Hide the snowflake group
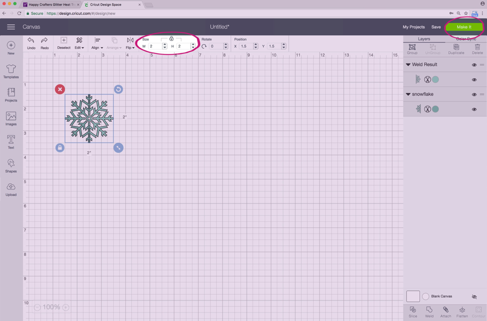 (x=474, y=94)
